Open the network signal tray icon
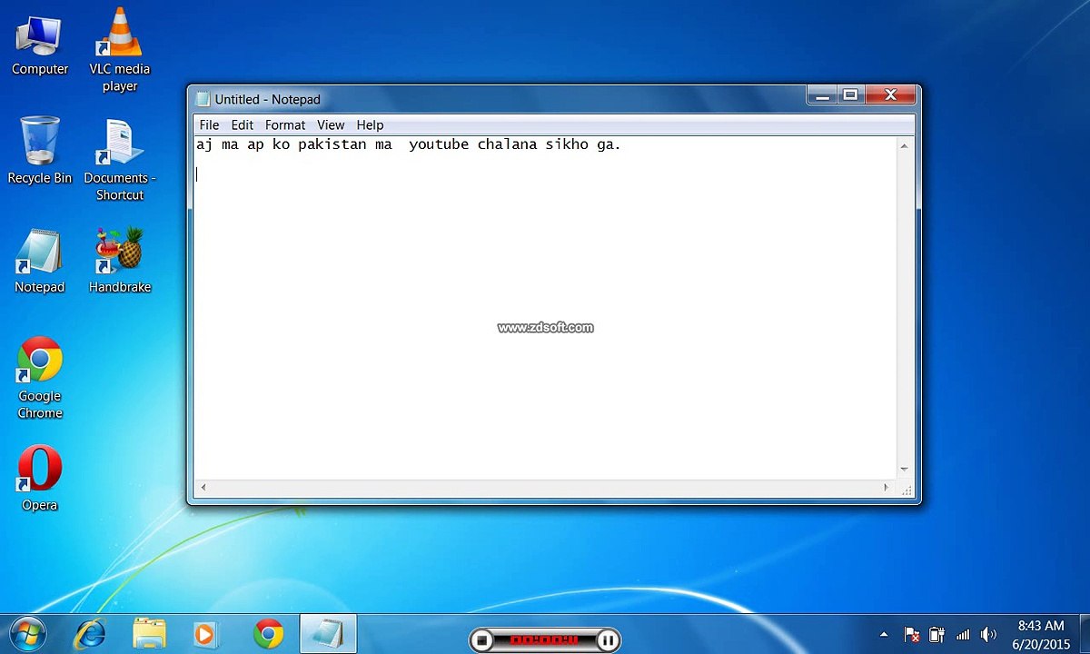 pyautogui.click(x=963, y=634)
